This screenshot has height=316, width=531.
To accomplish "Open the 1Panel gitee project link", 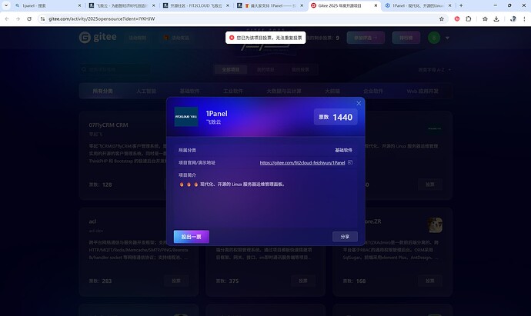I will (302, 163).
